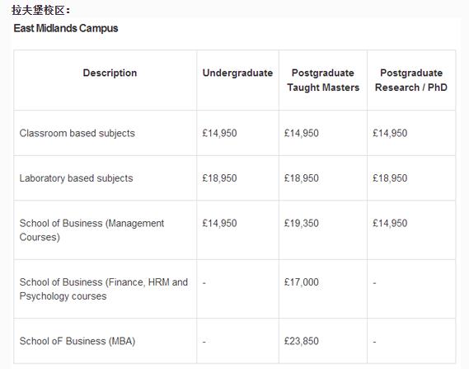This screenshot has width=469, height=369.
Task: Click the £23,850 MBA fee
Action: [x=302, y=341]
